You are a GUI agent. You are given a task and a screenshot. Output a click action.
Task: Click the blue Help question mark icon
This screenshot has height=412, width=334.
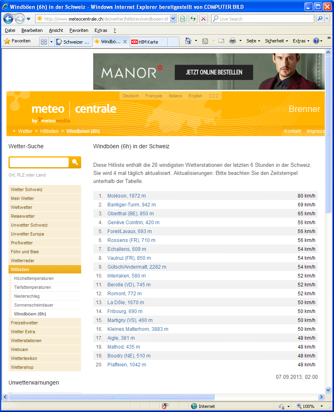click(x=316, y=41)
